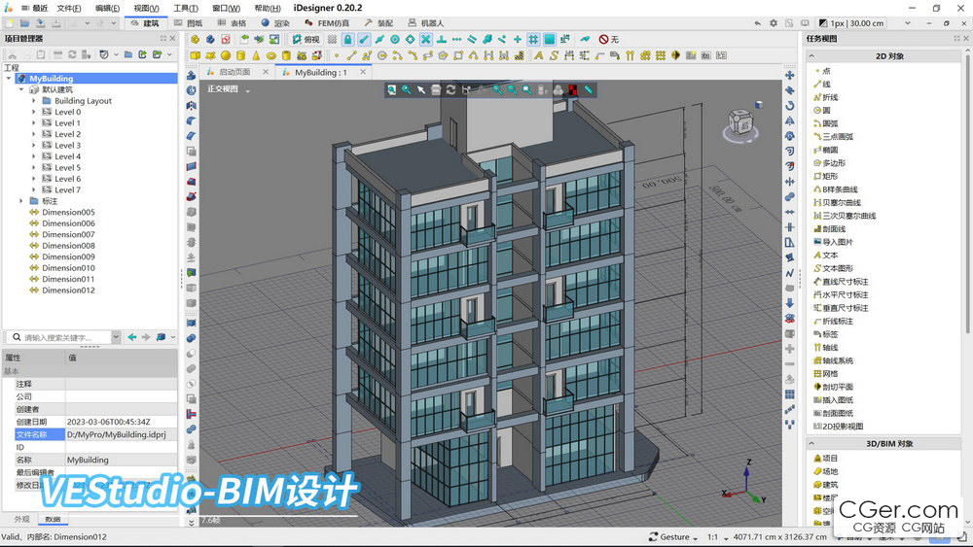Viewport: 973px width, 547px height.
Task: Click the open folder icon in top toolbar
Action: [x=25, y=23]
